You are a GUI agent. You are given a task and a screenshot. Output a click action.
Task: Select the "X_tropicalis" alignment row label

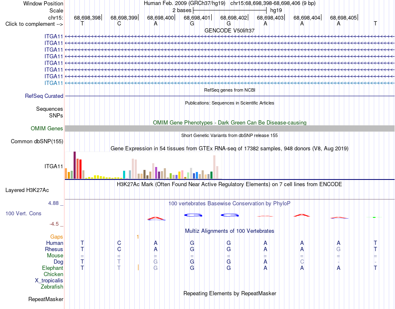pyautogui.click(x=49, y=281)
